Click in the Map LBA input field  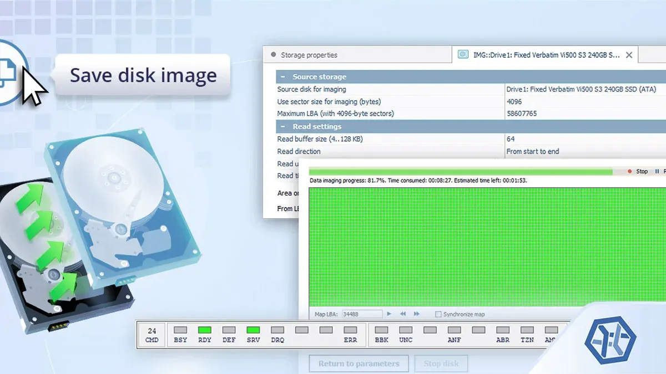(361, 314)
